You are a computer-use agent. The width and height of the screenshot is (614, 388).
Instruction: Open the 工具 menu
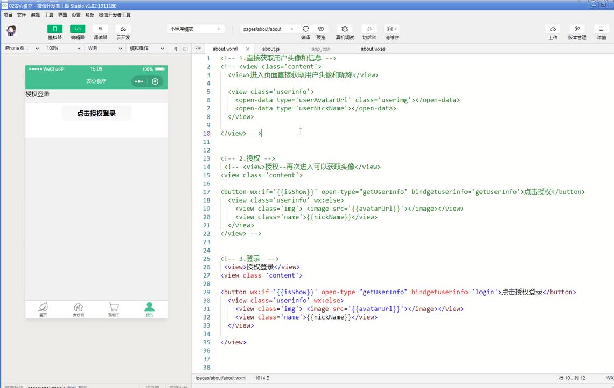click(49, 15)
